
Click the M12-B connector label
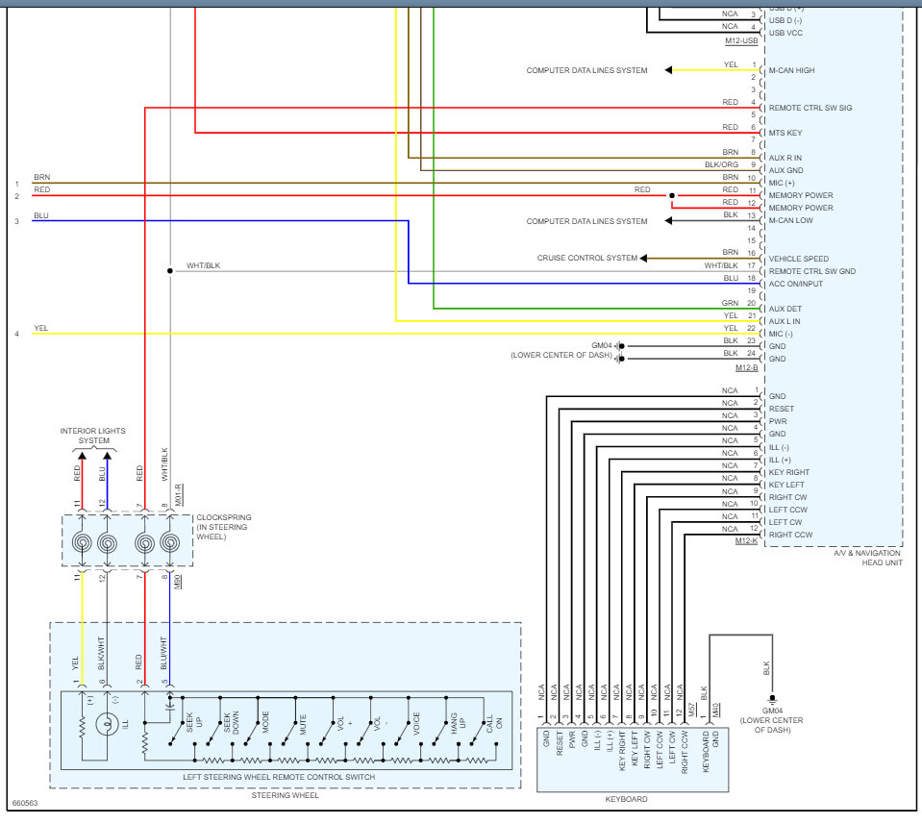pyautogui.click(x=746, y=367)
